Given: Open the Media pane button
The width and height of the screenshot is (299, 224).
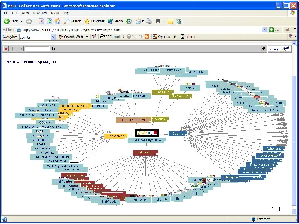Looking at the screenshot, I should pyautogui.click(x=115, y=21).
